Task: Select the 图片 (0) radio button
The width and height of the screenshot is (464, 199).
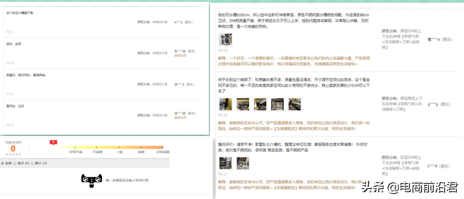Action: tap(32, 163)
